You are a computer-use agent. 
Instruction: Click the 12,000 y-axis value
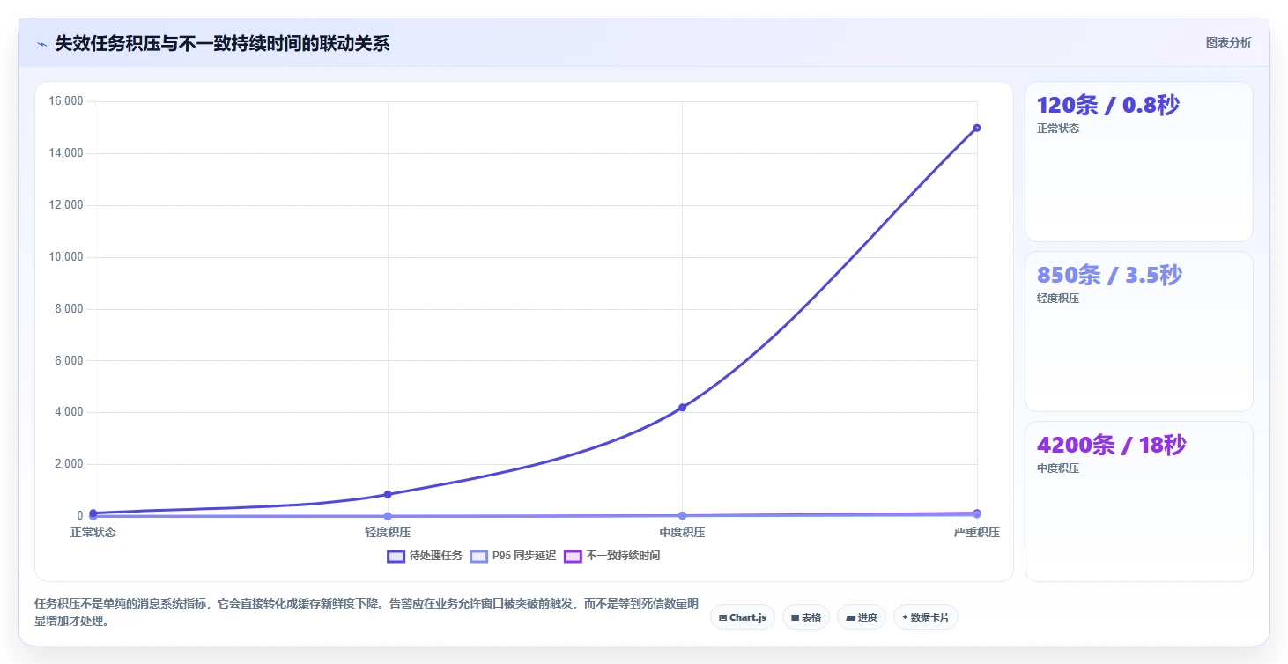click(66, 205)
